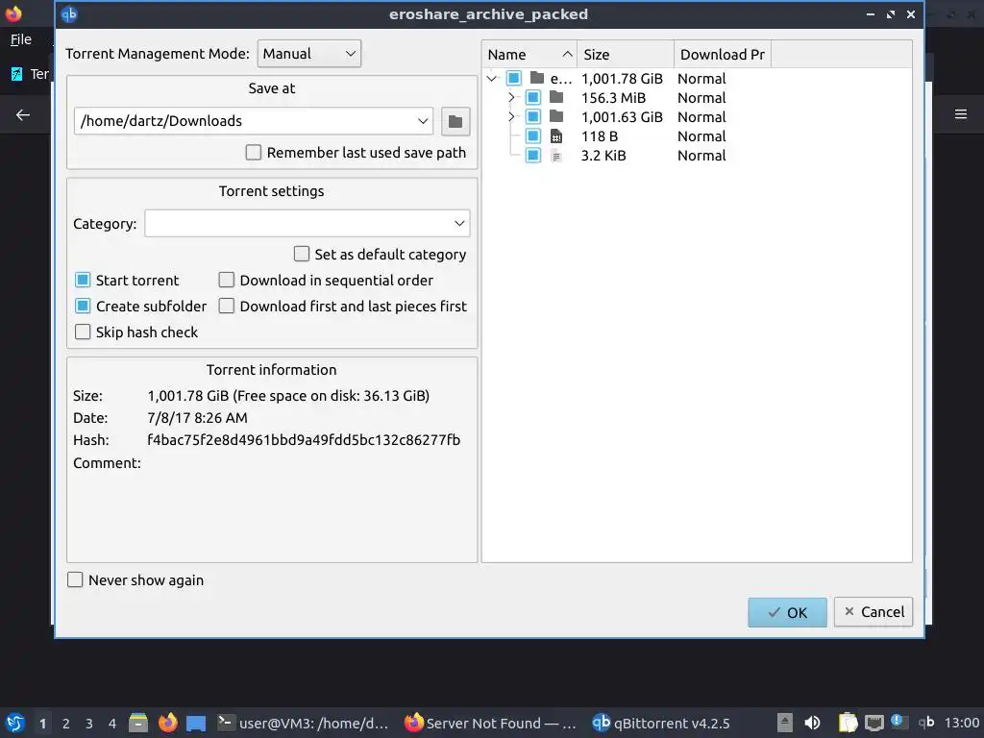Open the Category combo box
Screen dimensions: 984x738
pos(307,223)
